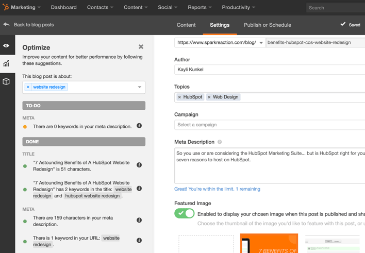Click info icon beside URL keyword item
The width and height of the screenshot is (365, 253).
click(x=139, y=241)
